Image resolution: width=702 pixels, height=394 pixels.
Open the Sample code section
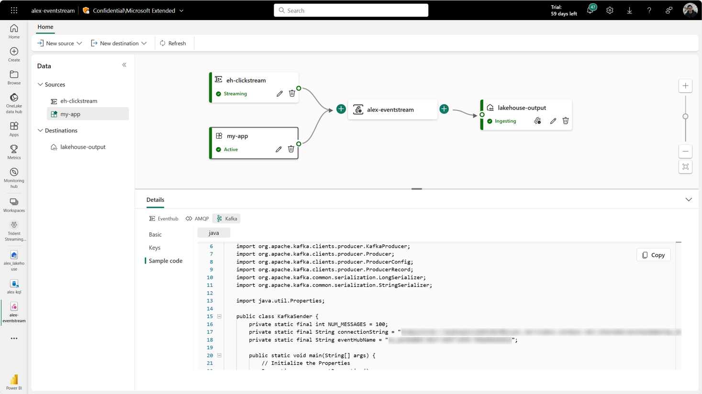click(x=166, y=261)
